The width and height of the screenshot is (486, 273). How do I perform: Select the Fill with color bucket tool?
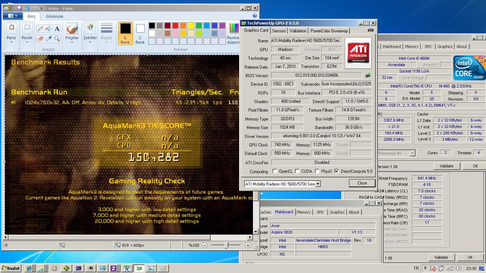tap(49, 29)
